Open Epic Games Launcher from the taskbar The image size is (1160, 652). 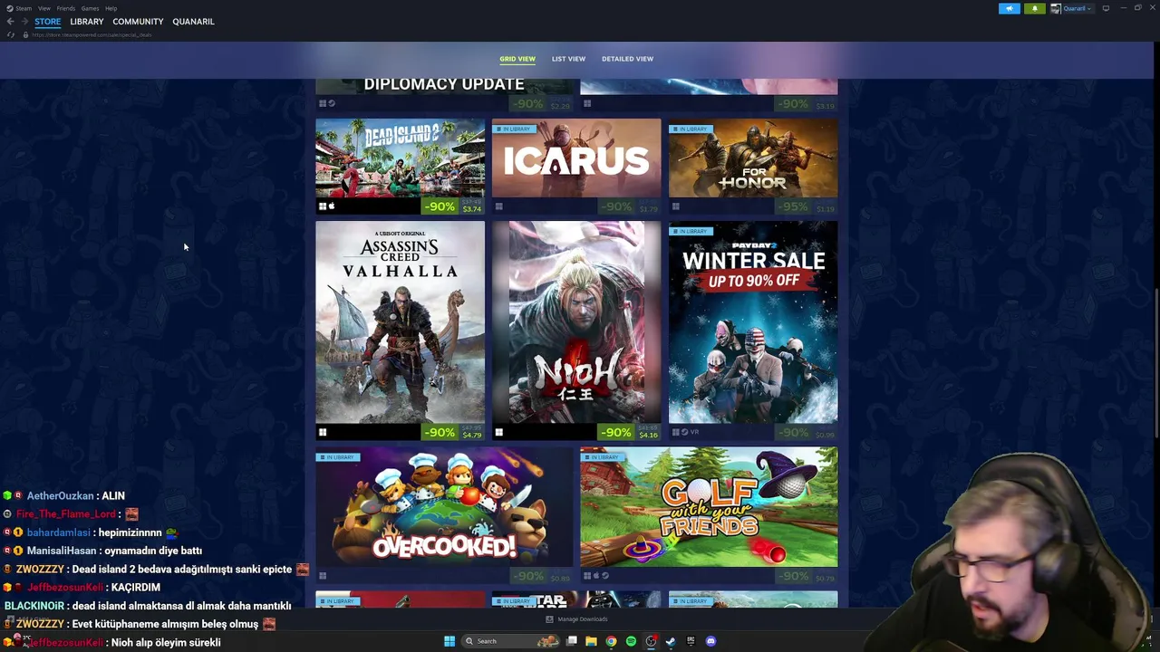(691, 641)
